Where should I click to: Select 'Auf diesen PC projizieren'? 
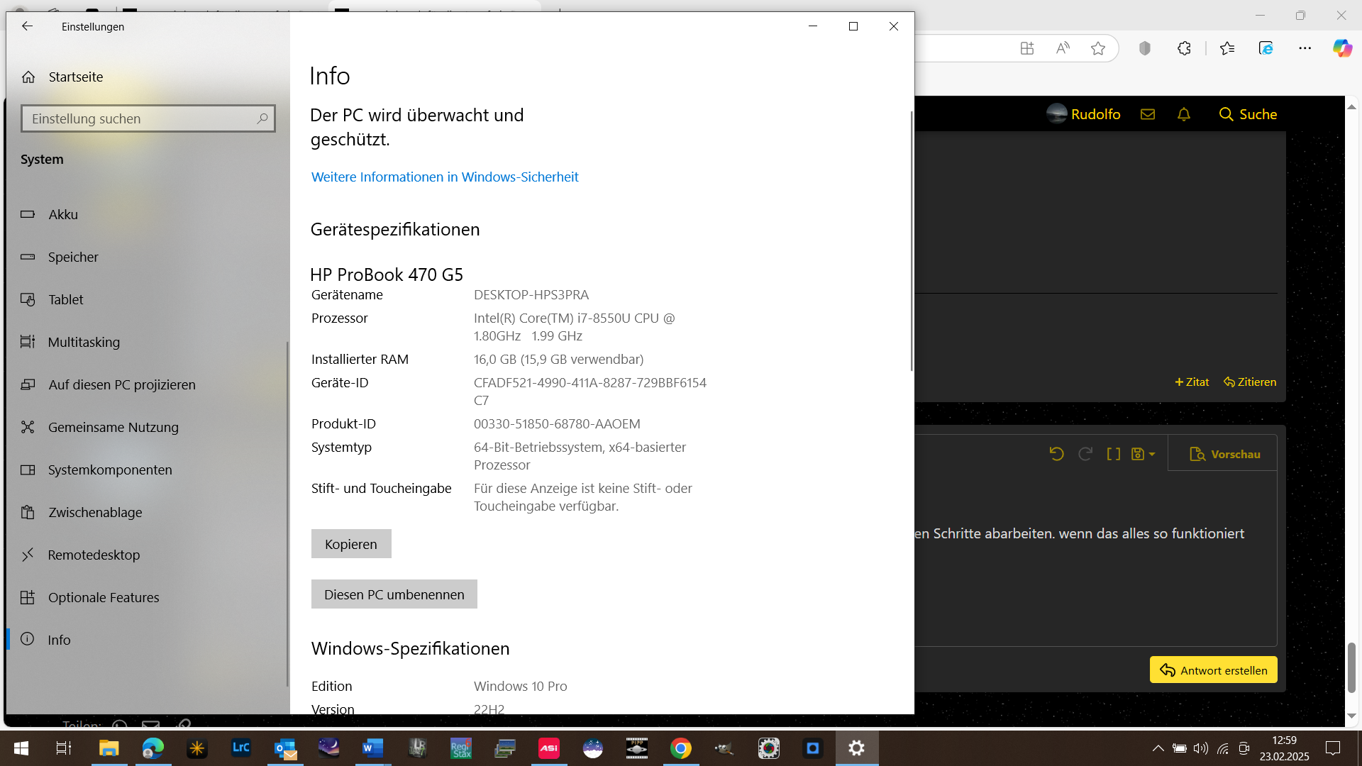(x=147, y=384)
